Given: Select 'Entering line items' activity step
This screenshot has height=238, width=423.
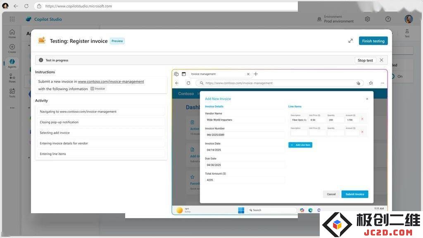Looking at the screenshot, I should click(101, 154).
